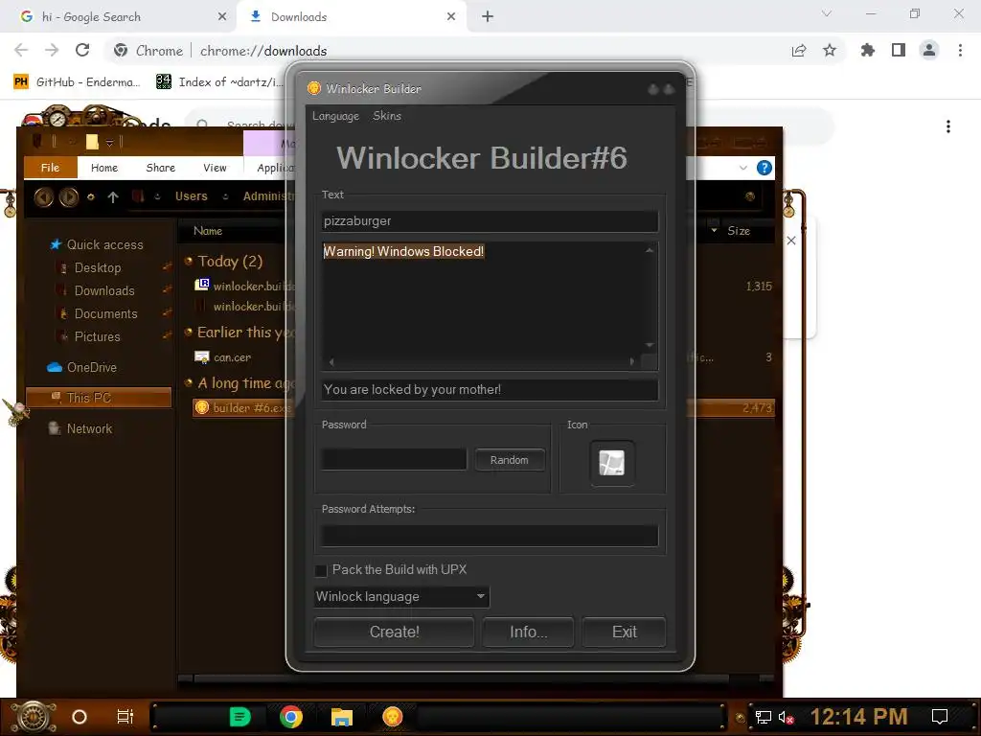Share this page from Chrome toolbar

799,51
